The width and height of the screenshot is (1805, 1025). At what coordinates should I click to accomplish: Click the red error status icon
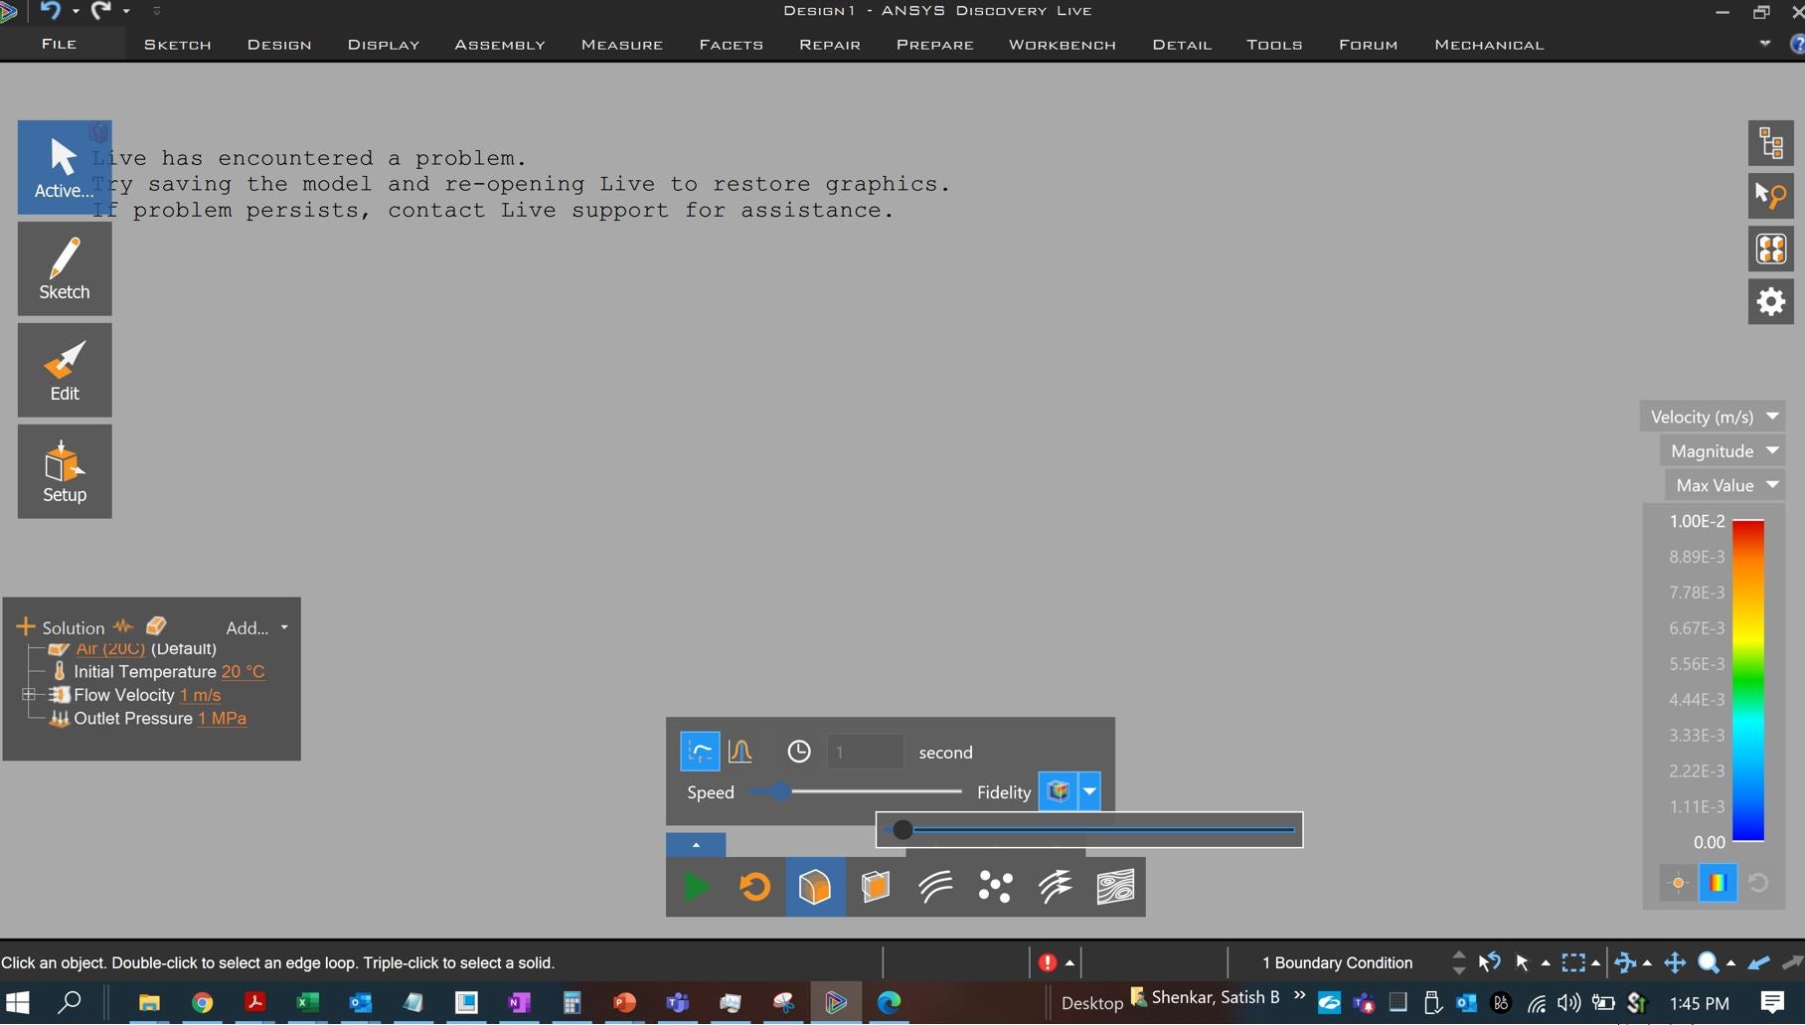tap(1048, 962)
